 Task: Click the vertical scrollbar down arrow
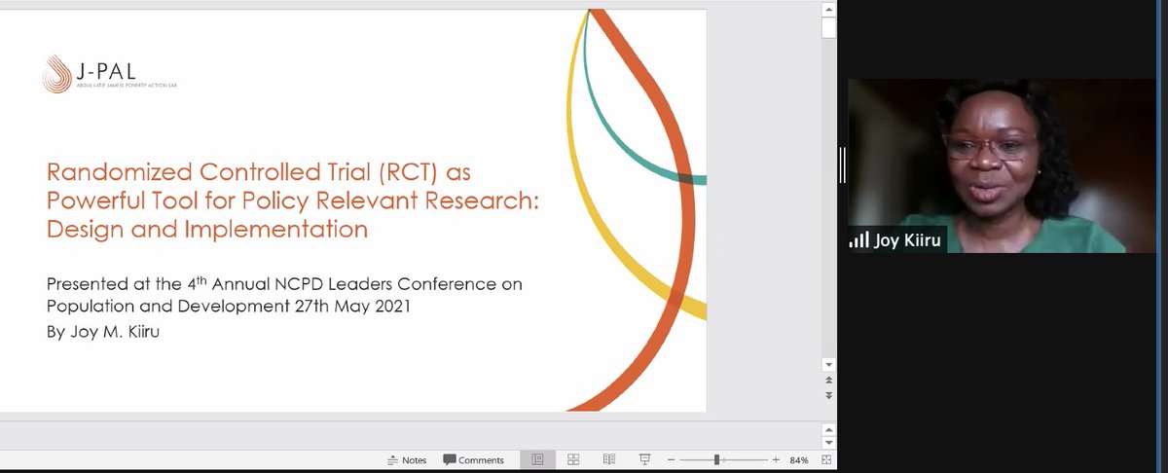(x=828, y=364)
